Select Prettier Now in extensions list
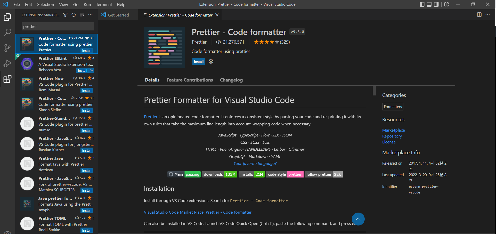496x234 pixels. 56,84
